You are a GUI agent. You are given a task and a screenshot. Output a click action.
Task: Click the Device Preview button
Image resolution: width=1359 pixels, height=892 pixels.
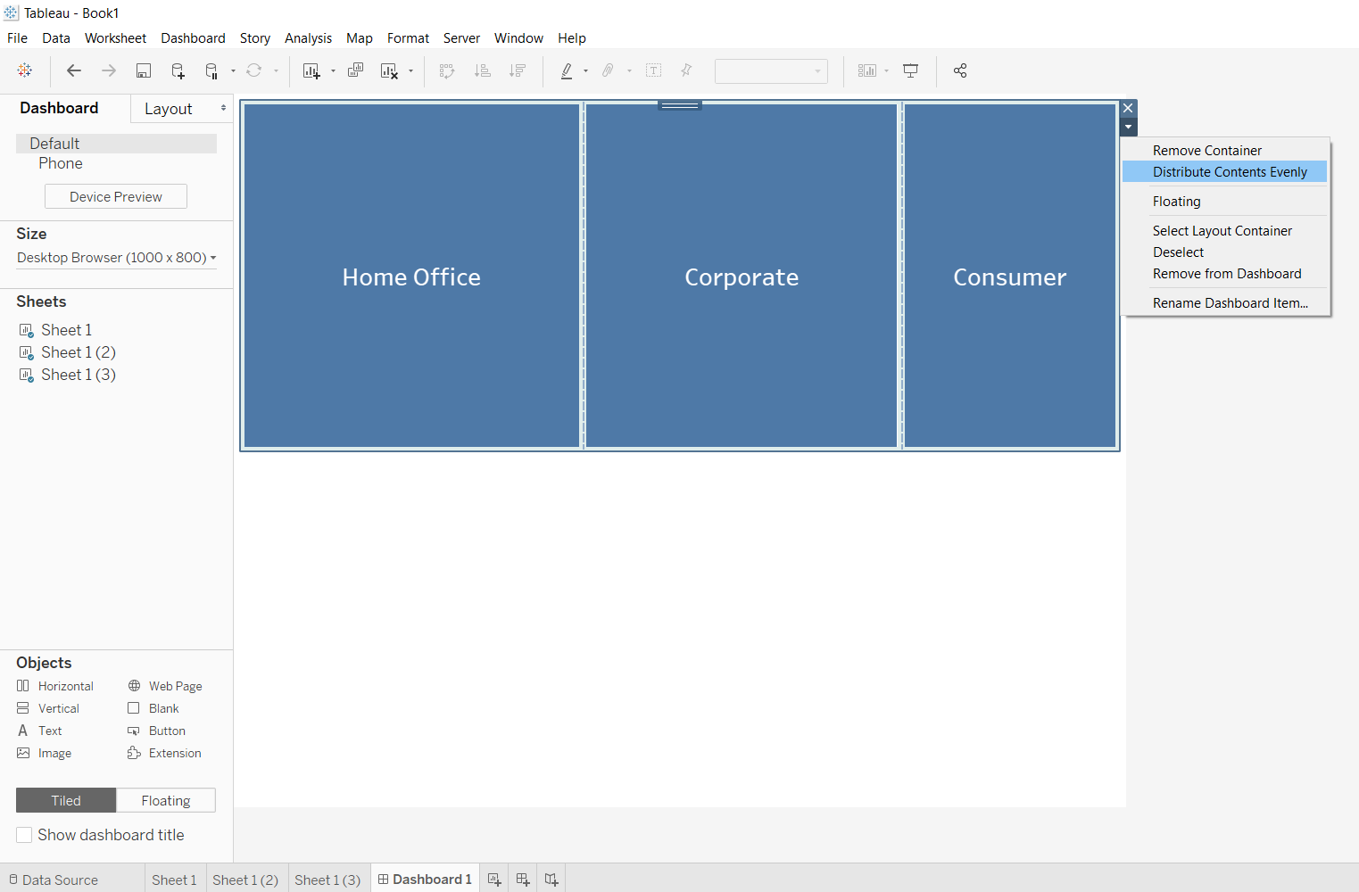115,196
